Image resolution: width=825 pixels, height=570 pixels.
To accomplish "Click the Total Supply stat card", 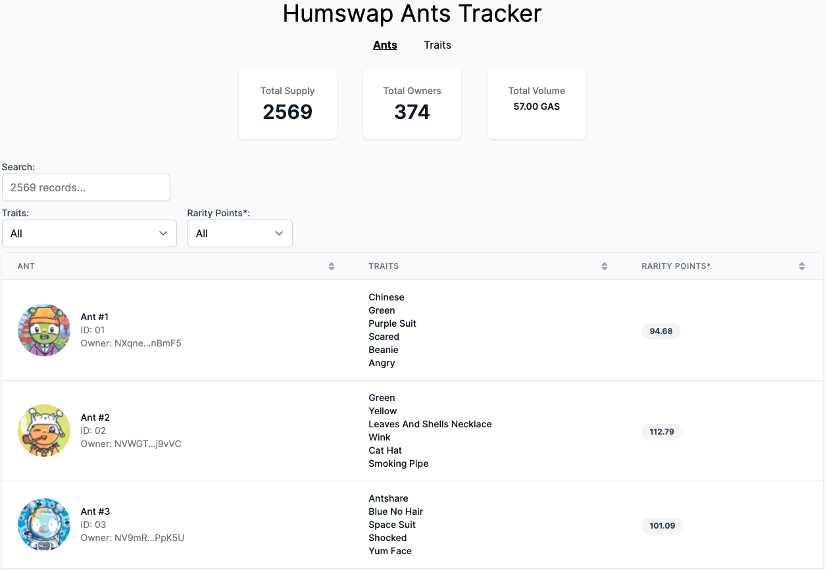I will click(x=287, y=104).
